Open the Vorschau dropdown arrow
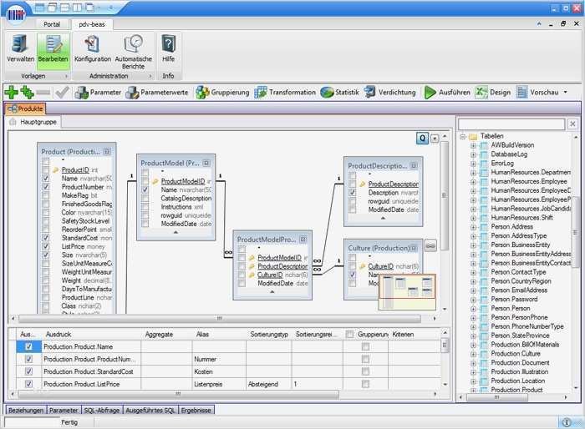 click(565, 93)
